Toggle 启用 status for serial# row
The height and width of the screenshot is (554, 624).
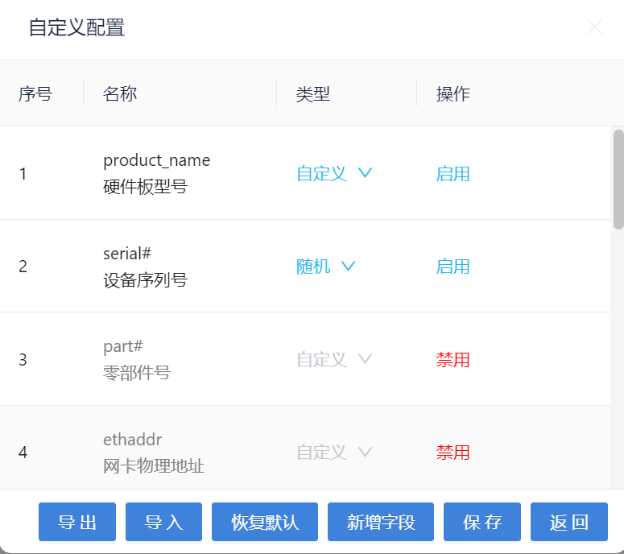[x=453, y=267]
